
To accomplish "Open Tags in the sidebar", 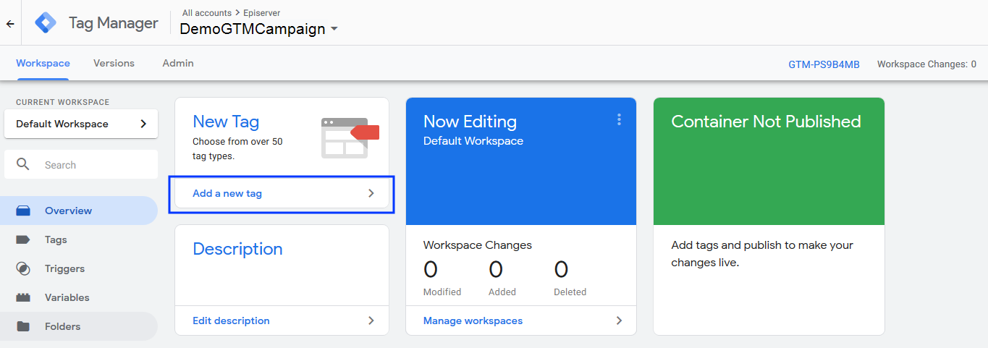I will (79, 239).
